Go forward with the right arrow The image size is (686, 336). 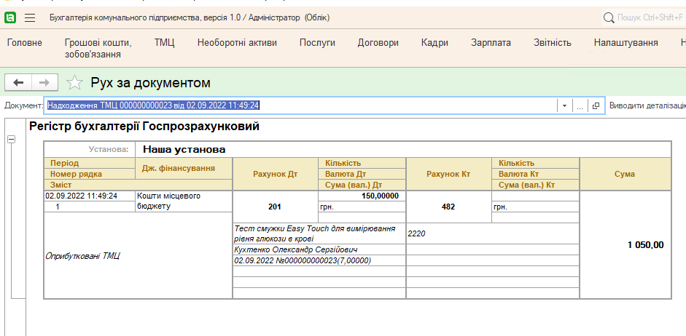[x=44, y=83]
